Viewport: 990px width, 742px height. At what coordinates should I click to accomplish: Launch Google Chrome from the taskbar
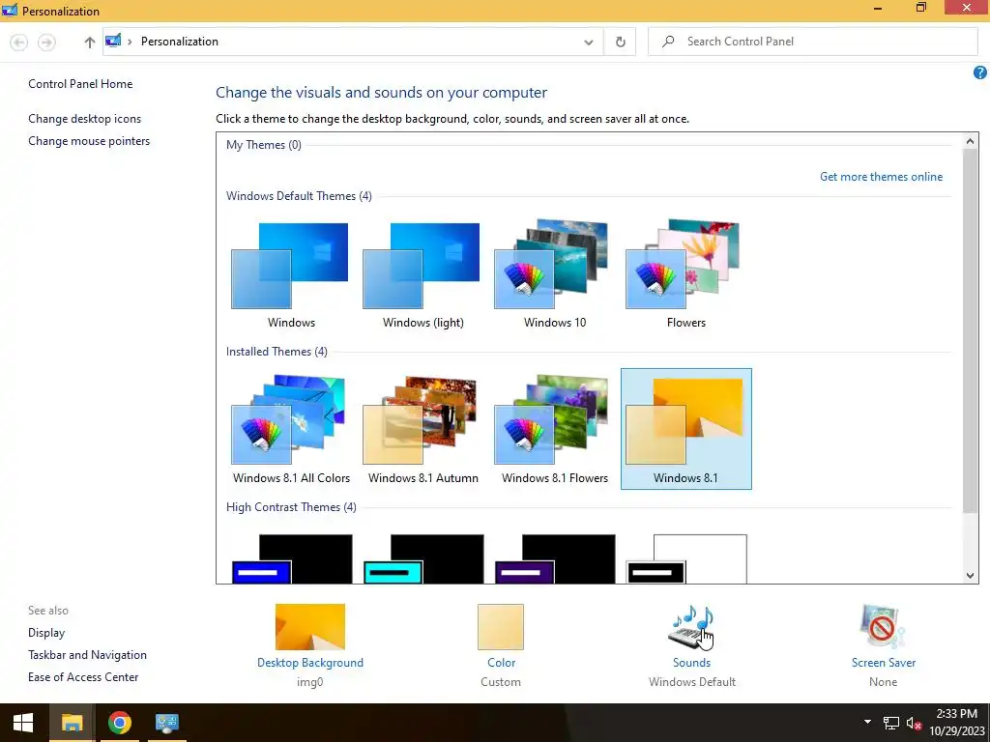tap(119, 723)
